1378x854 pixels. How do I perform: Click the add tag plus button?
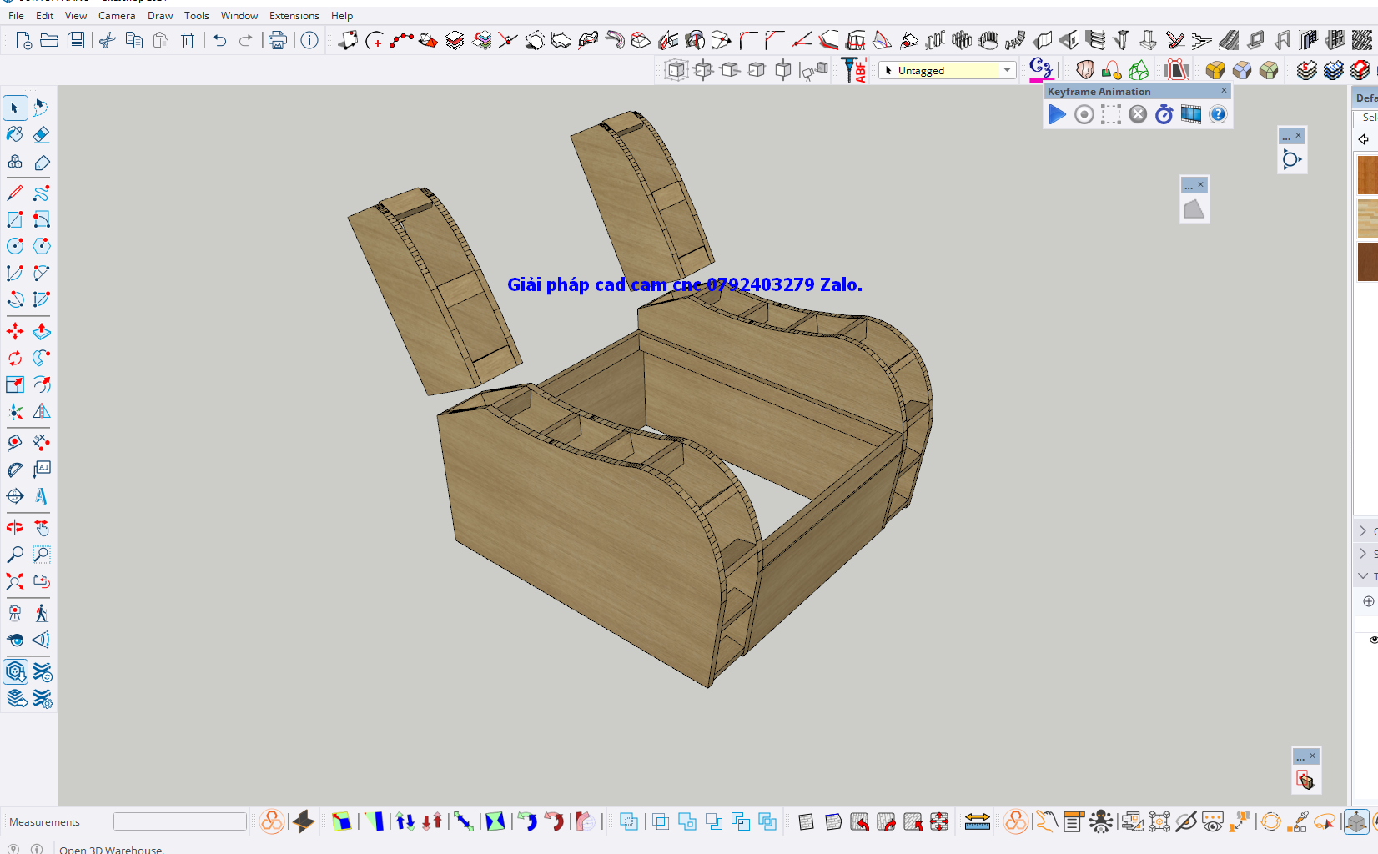click(1368, 601)
